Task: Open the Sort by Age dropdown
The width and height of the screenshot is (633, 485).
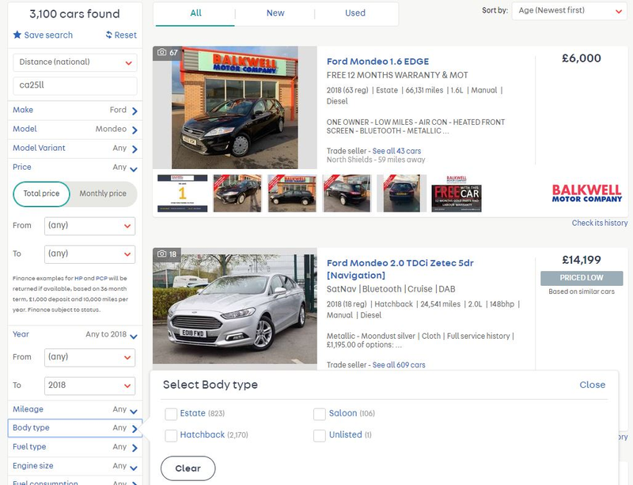Action: coord(569,11)
